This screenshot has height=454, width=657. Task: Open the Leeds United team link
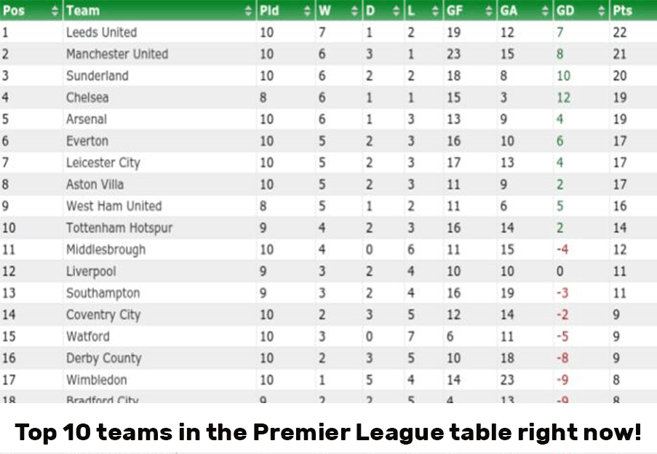tap(101, 32)
